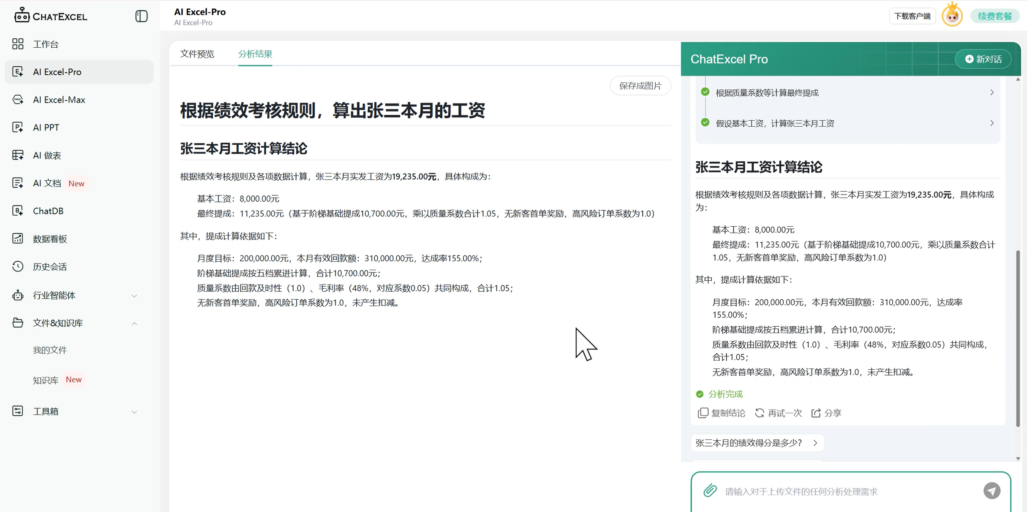The width and height of the screenshot is (1027, 512).
Task: Open the user avatar profile
Action: (952, 16)
